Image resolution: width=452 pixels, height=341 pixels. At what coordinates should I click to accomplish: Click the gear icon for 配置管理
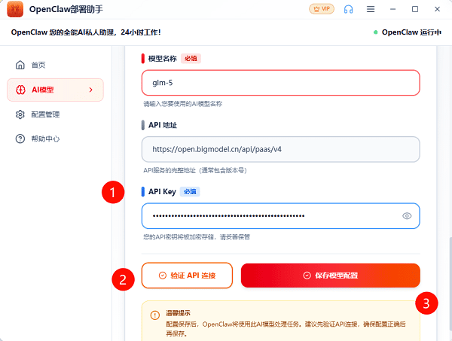coord(20,114)
